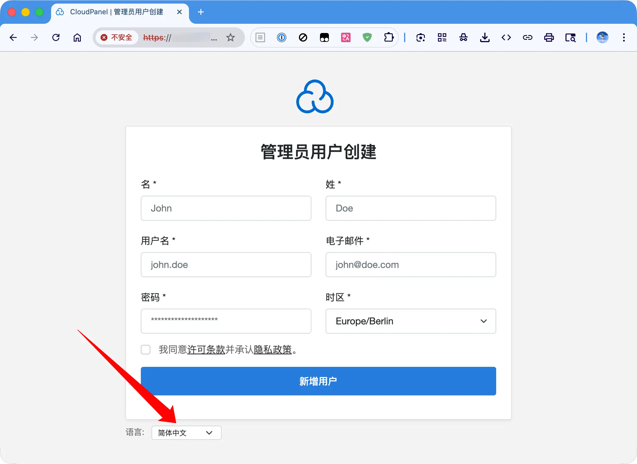Open the developer code icon
This screenshot has width=637, height=464.
click(x=506, y=37)
